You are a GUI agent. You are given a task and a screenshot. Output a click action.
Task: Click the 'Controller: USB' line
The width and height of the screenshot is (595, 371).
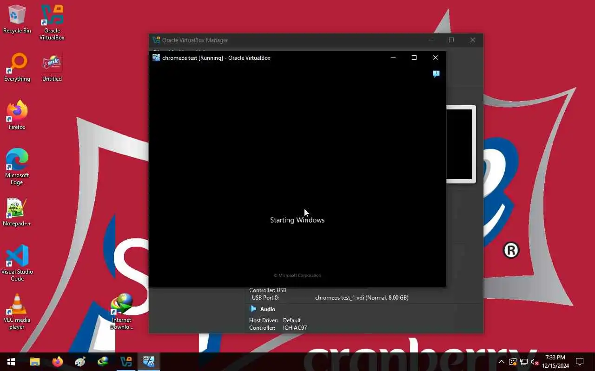(x=268, y=290)
